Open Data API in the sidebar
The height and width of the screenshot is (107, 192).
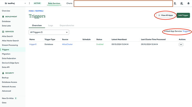coord(6,67)
